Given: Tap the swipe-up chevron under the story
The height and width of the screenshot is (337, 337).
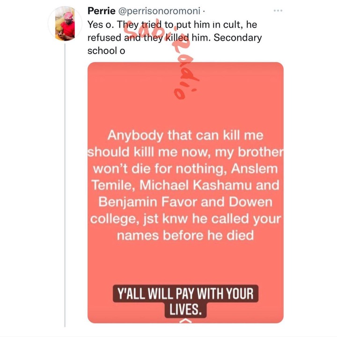Looking at the screenshot, I should pyautogui.click(x=185, y=321).
